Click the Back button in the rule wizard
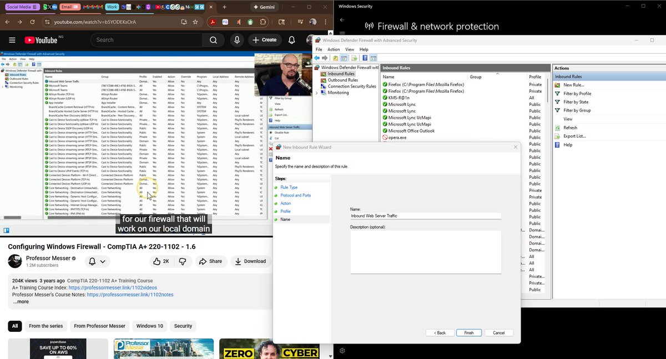Image resolution: width=666 pixels, height=359 pixels. (x=440, y=333)
